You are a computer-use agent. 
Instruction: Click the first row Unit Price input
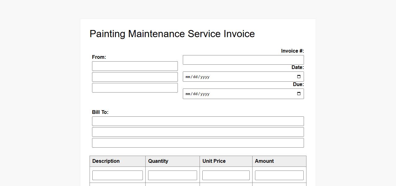point(226,175)
